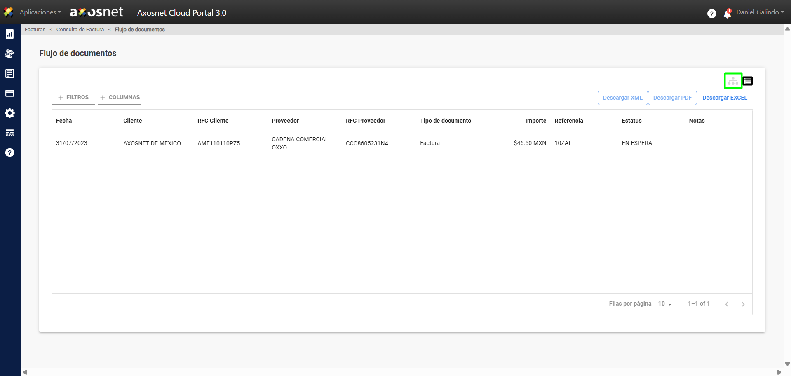Click the Filas por página label
Viewport: 791px width, 376px height.
630,304
